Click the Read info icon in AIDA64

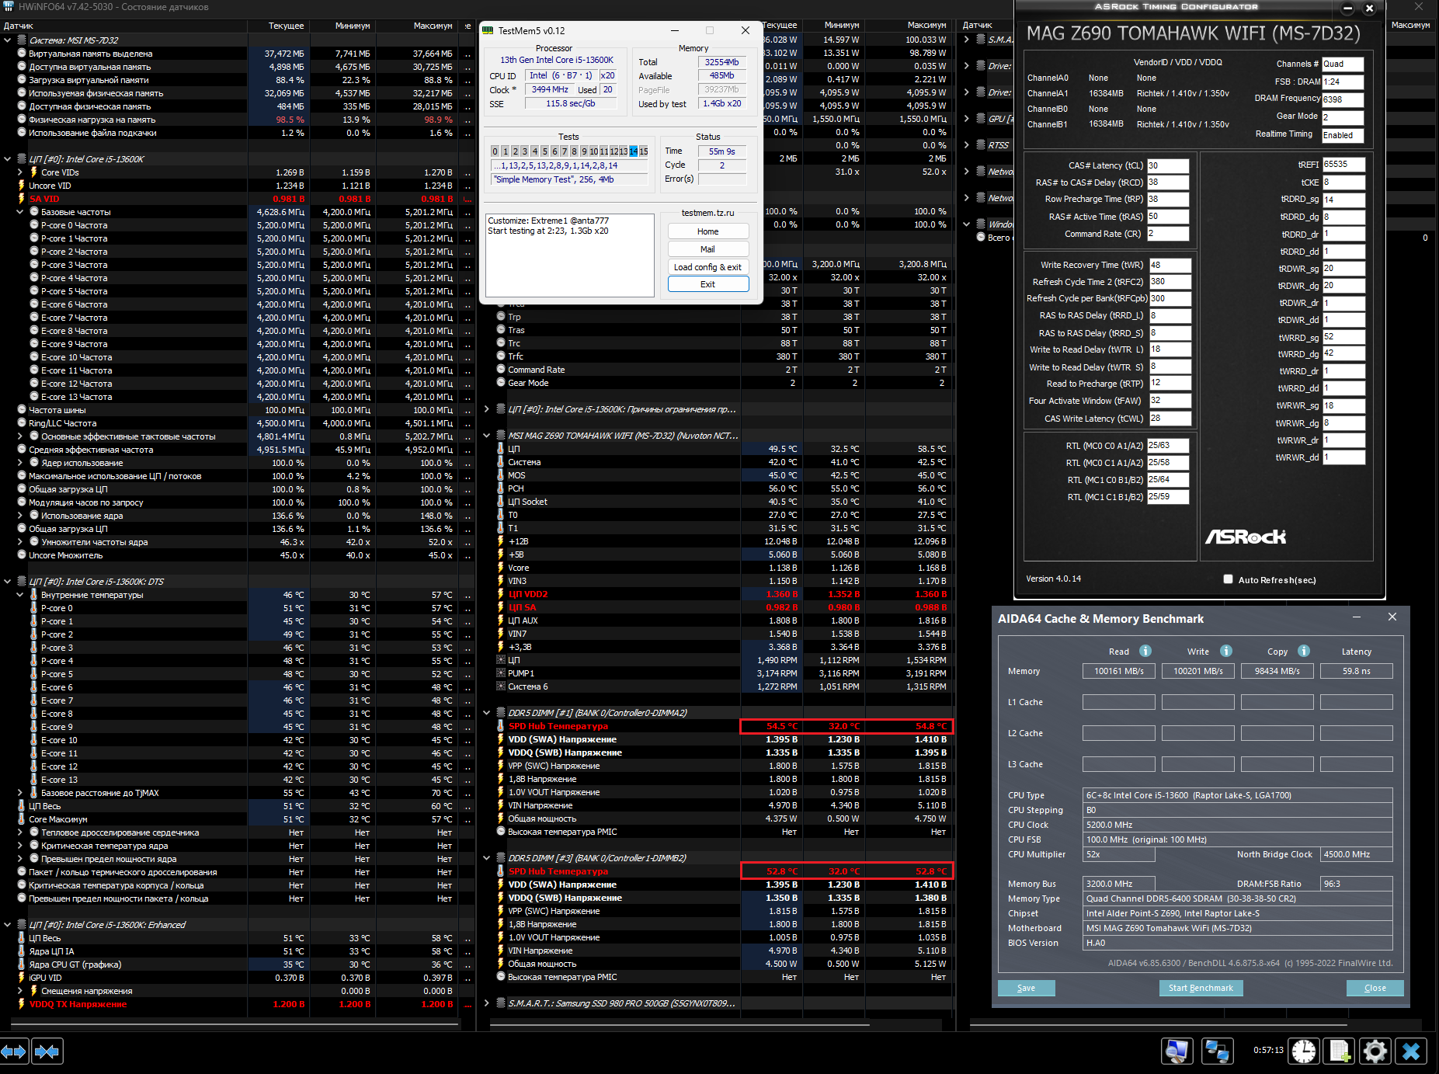click(x=1145, y=651)
